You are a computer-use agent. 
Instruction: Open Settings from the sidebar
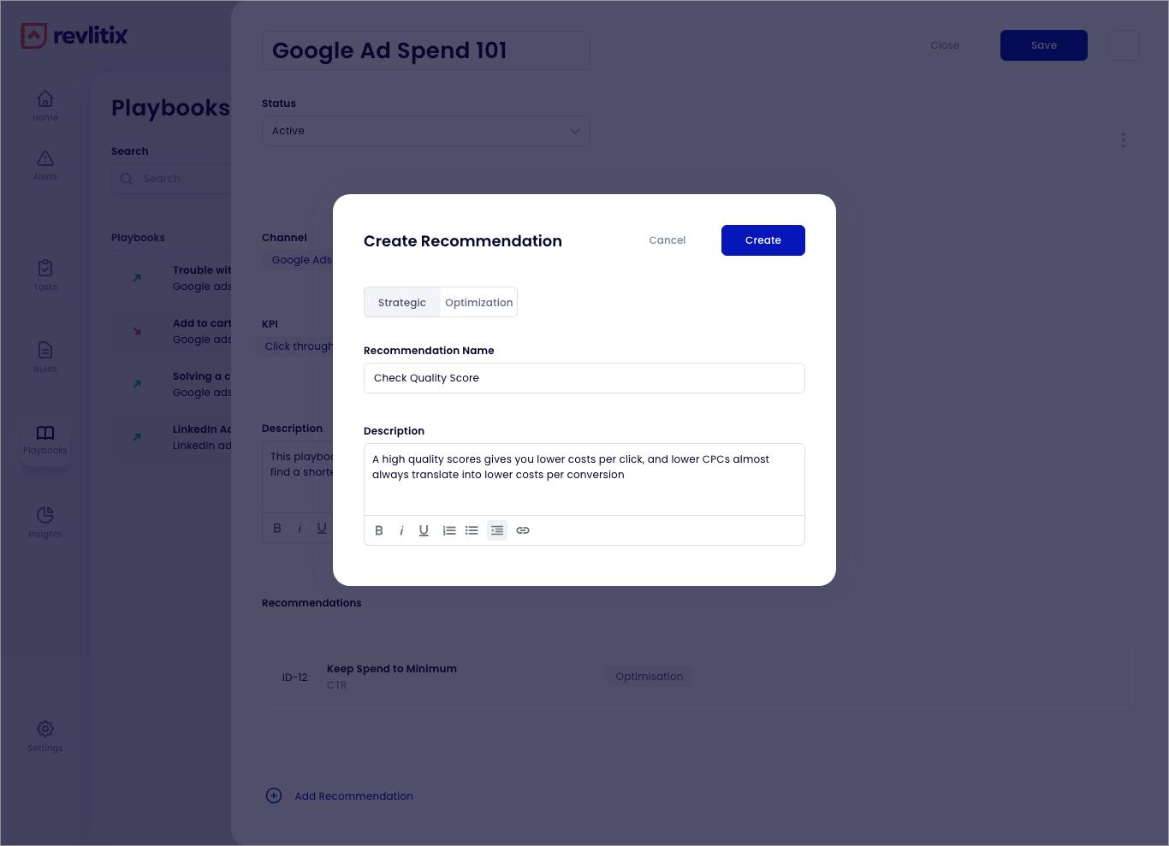point(45,734)
